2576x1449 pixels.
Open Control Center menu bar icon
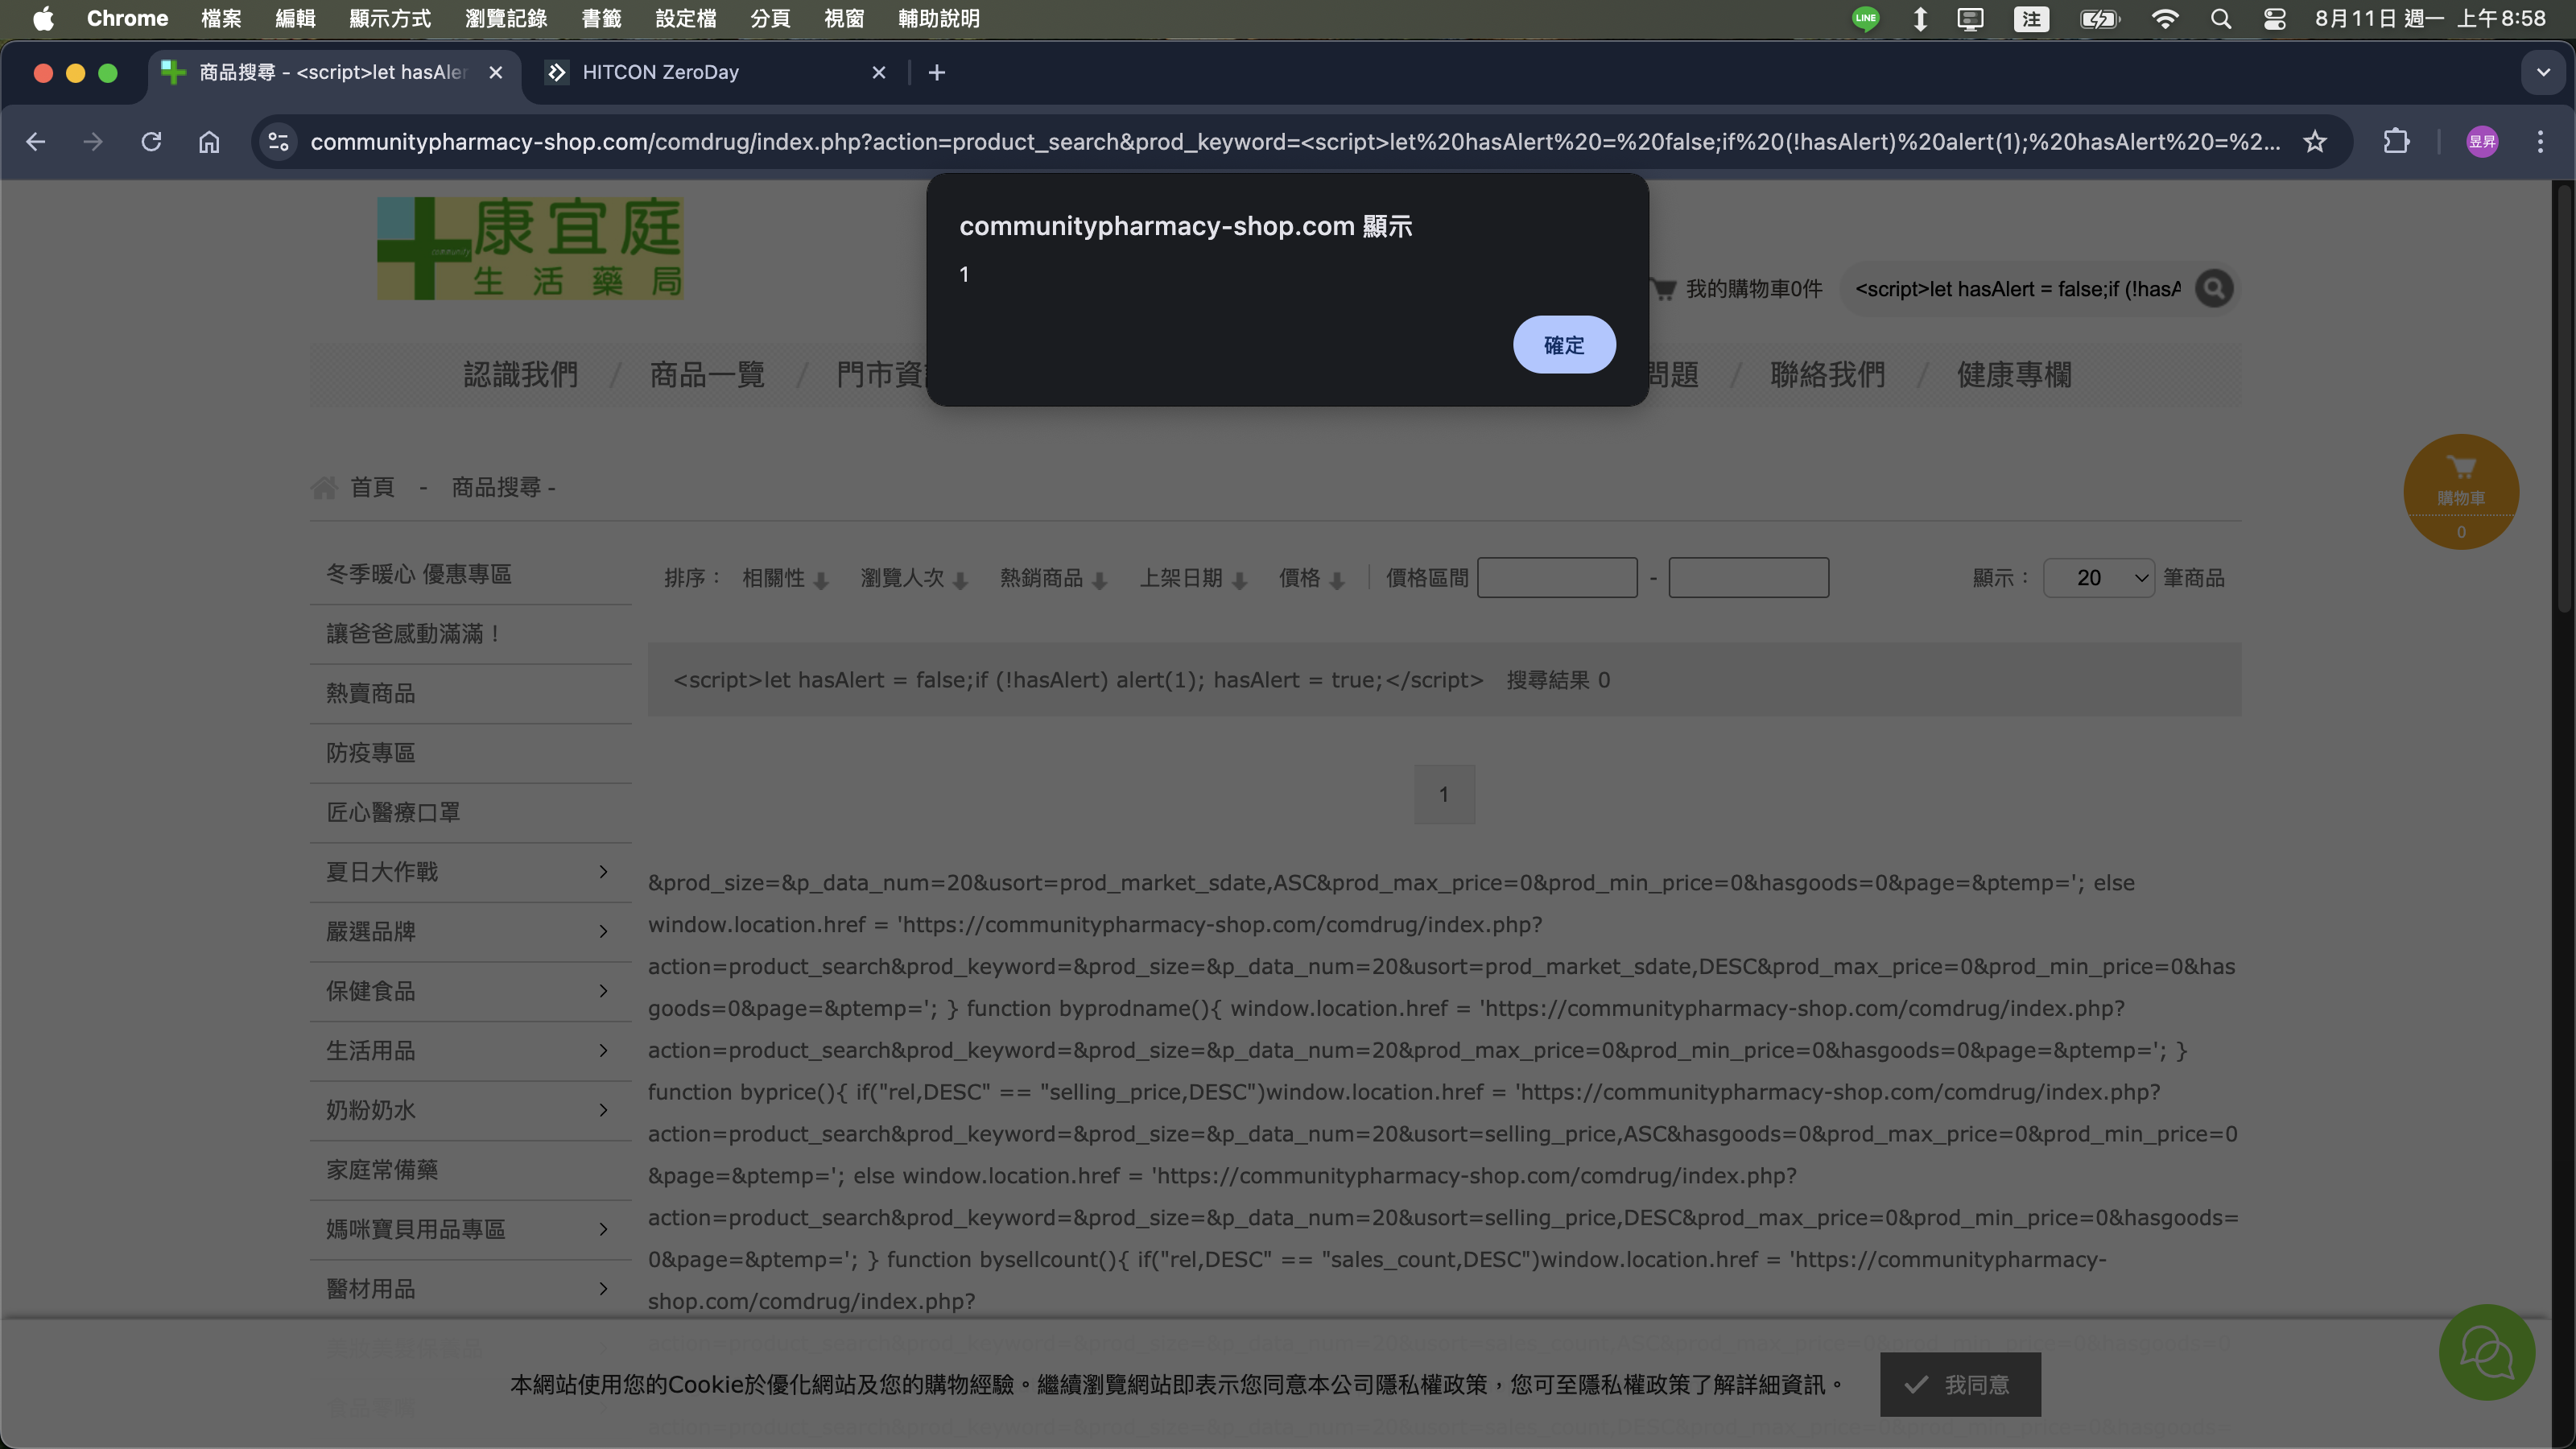coord(2274,18)
